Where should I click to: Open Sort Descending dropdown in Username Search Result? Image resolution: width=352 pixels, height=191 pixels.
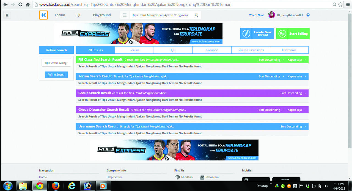click(x=293, y=127)
